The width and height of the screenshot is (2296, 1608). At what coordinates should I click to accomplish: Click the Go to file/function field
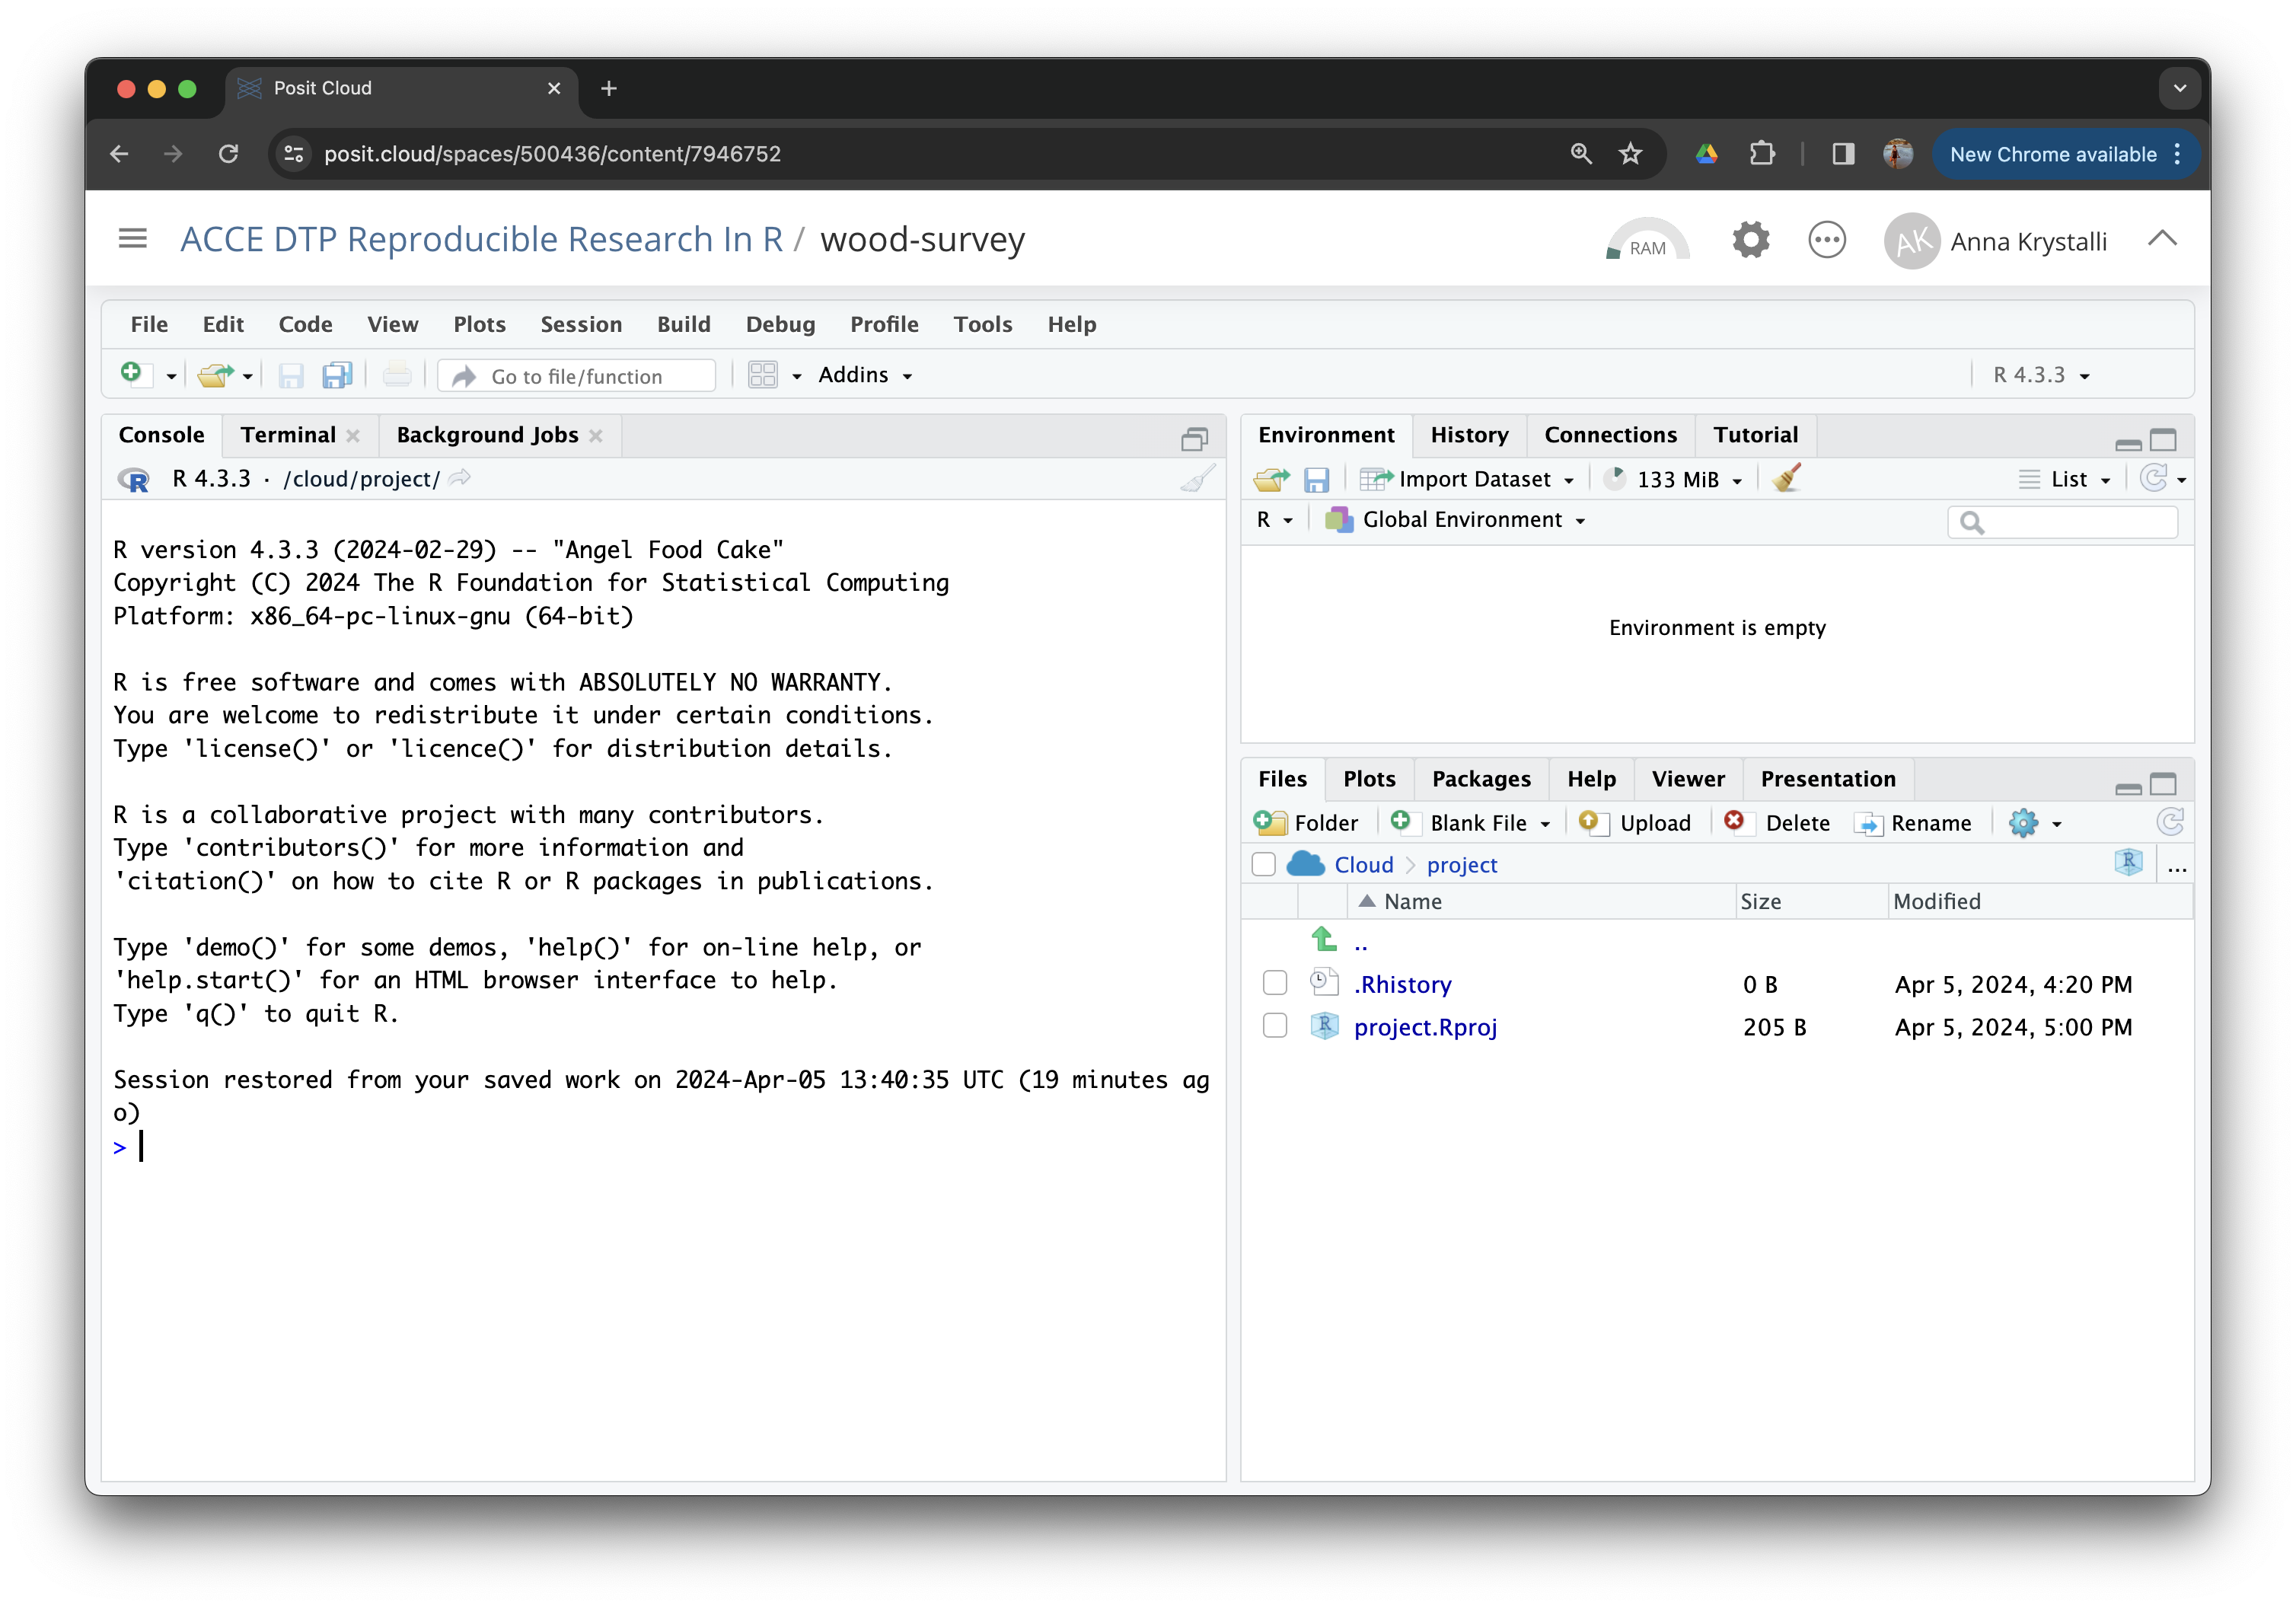click(x=577, y=376)
